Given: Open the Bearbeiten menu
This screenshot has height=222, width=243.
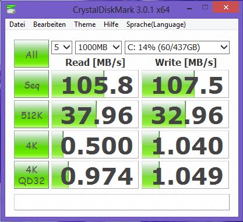Looking at the screenshot, I should point(50,24).
